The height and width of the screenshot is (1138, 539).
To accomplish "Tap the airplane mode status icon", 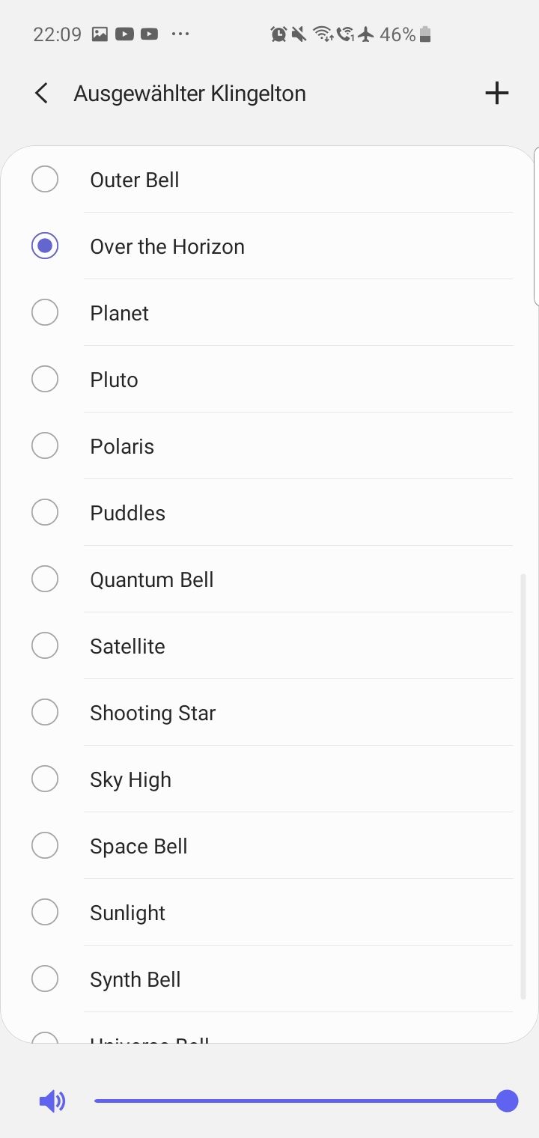I will click(x=366, y=34).
